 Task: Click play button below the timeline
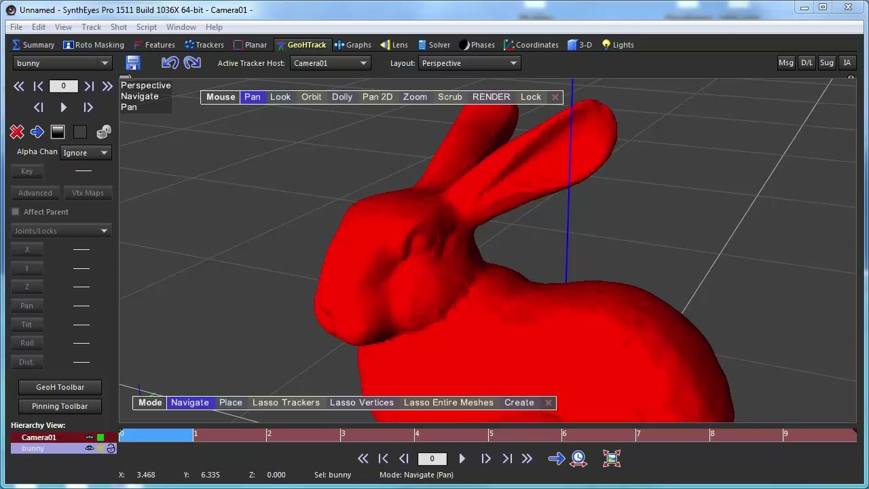[x=462, y=459]
